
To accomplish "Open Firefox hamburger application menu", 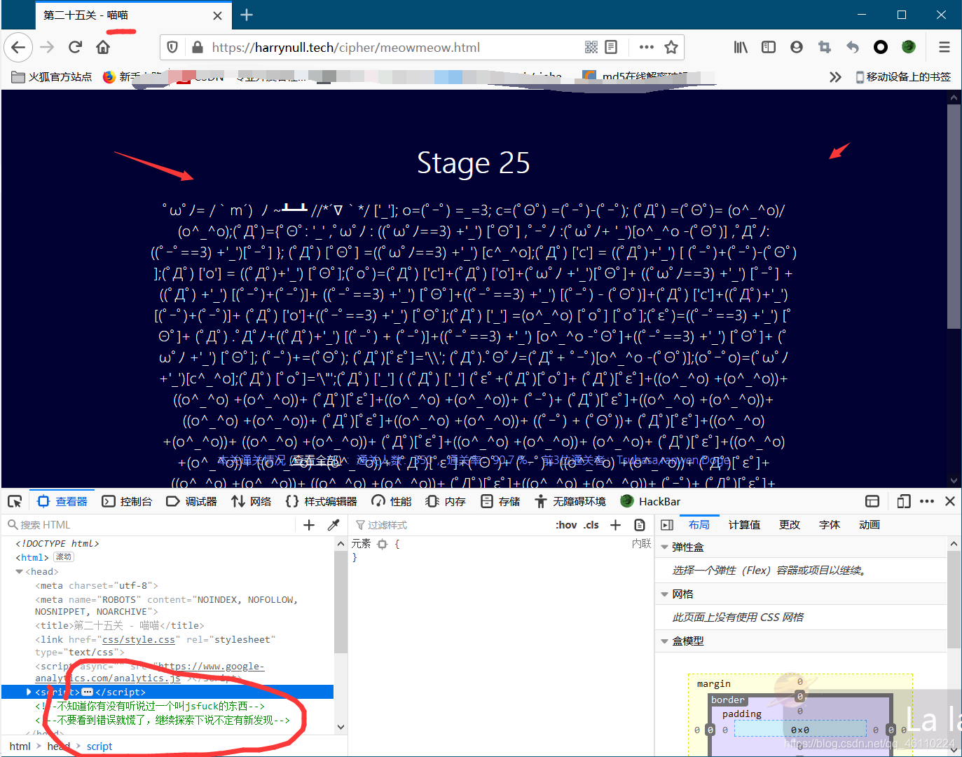I will (x=944, y=47).
